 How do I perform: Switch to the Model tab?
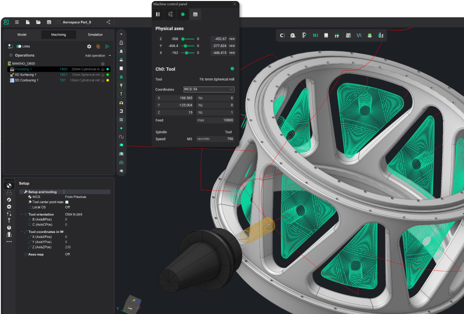(x=22, y=34)
